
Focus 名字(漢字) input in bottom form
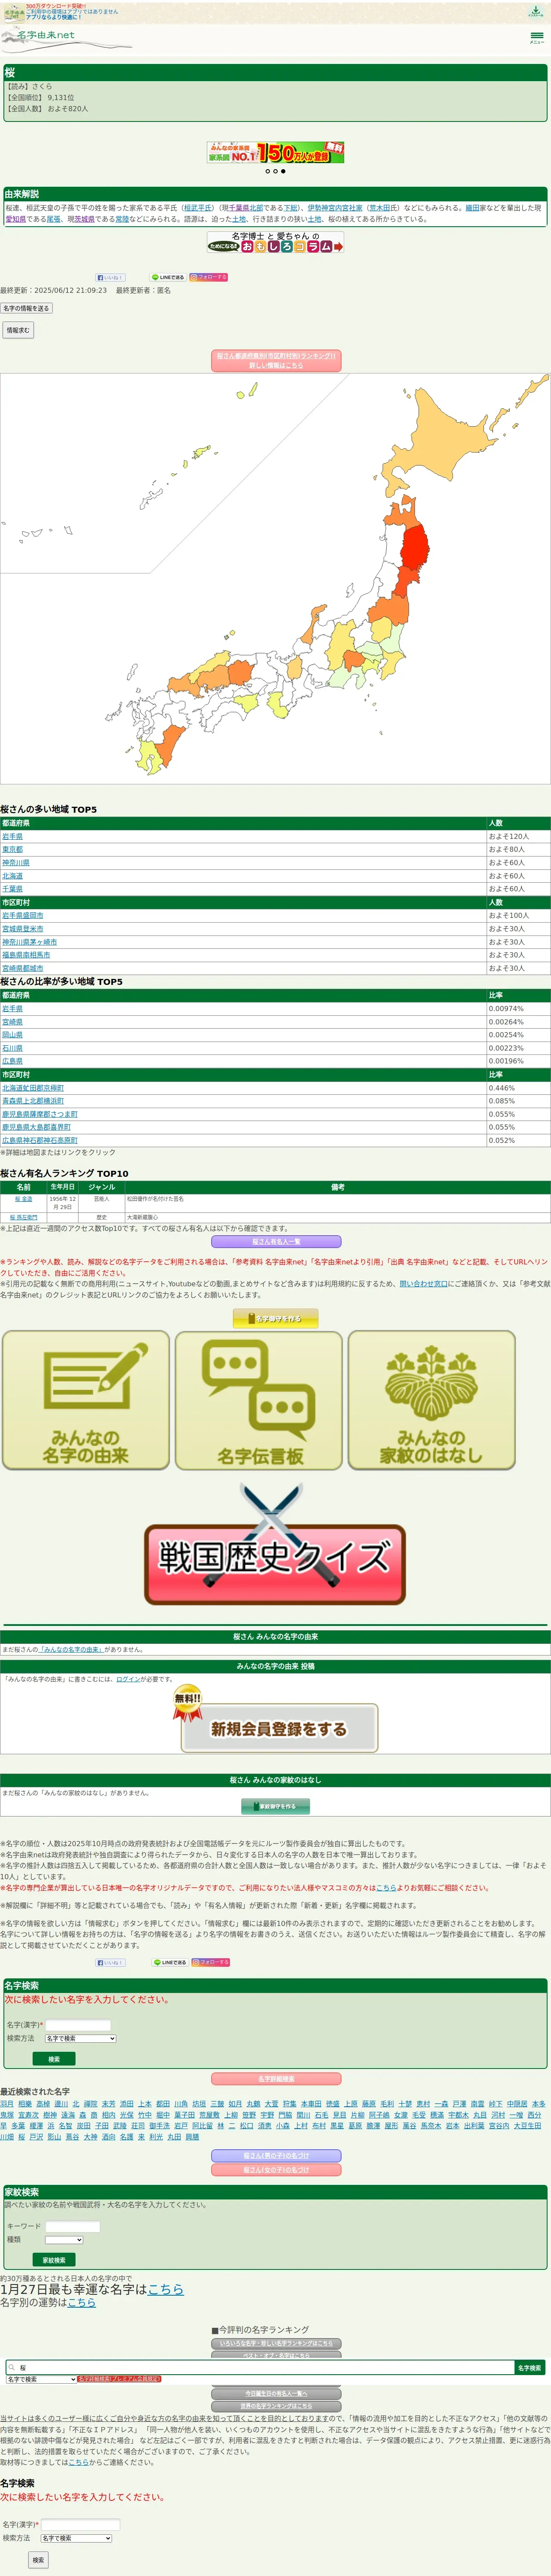(x=80, y=2525)
